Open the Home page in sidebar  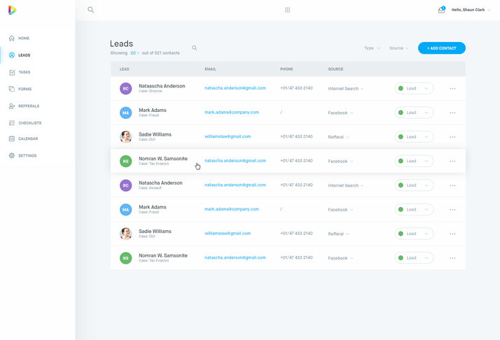tap(23, 38)
